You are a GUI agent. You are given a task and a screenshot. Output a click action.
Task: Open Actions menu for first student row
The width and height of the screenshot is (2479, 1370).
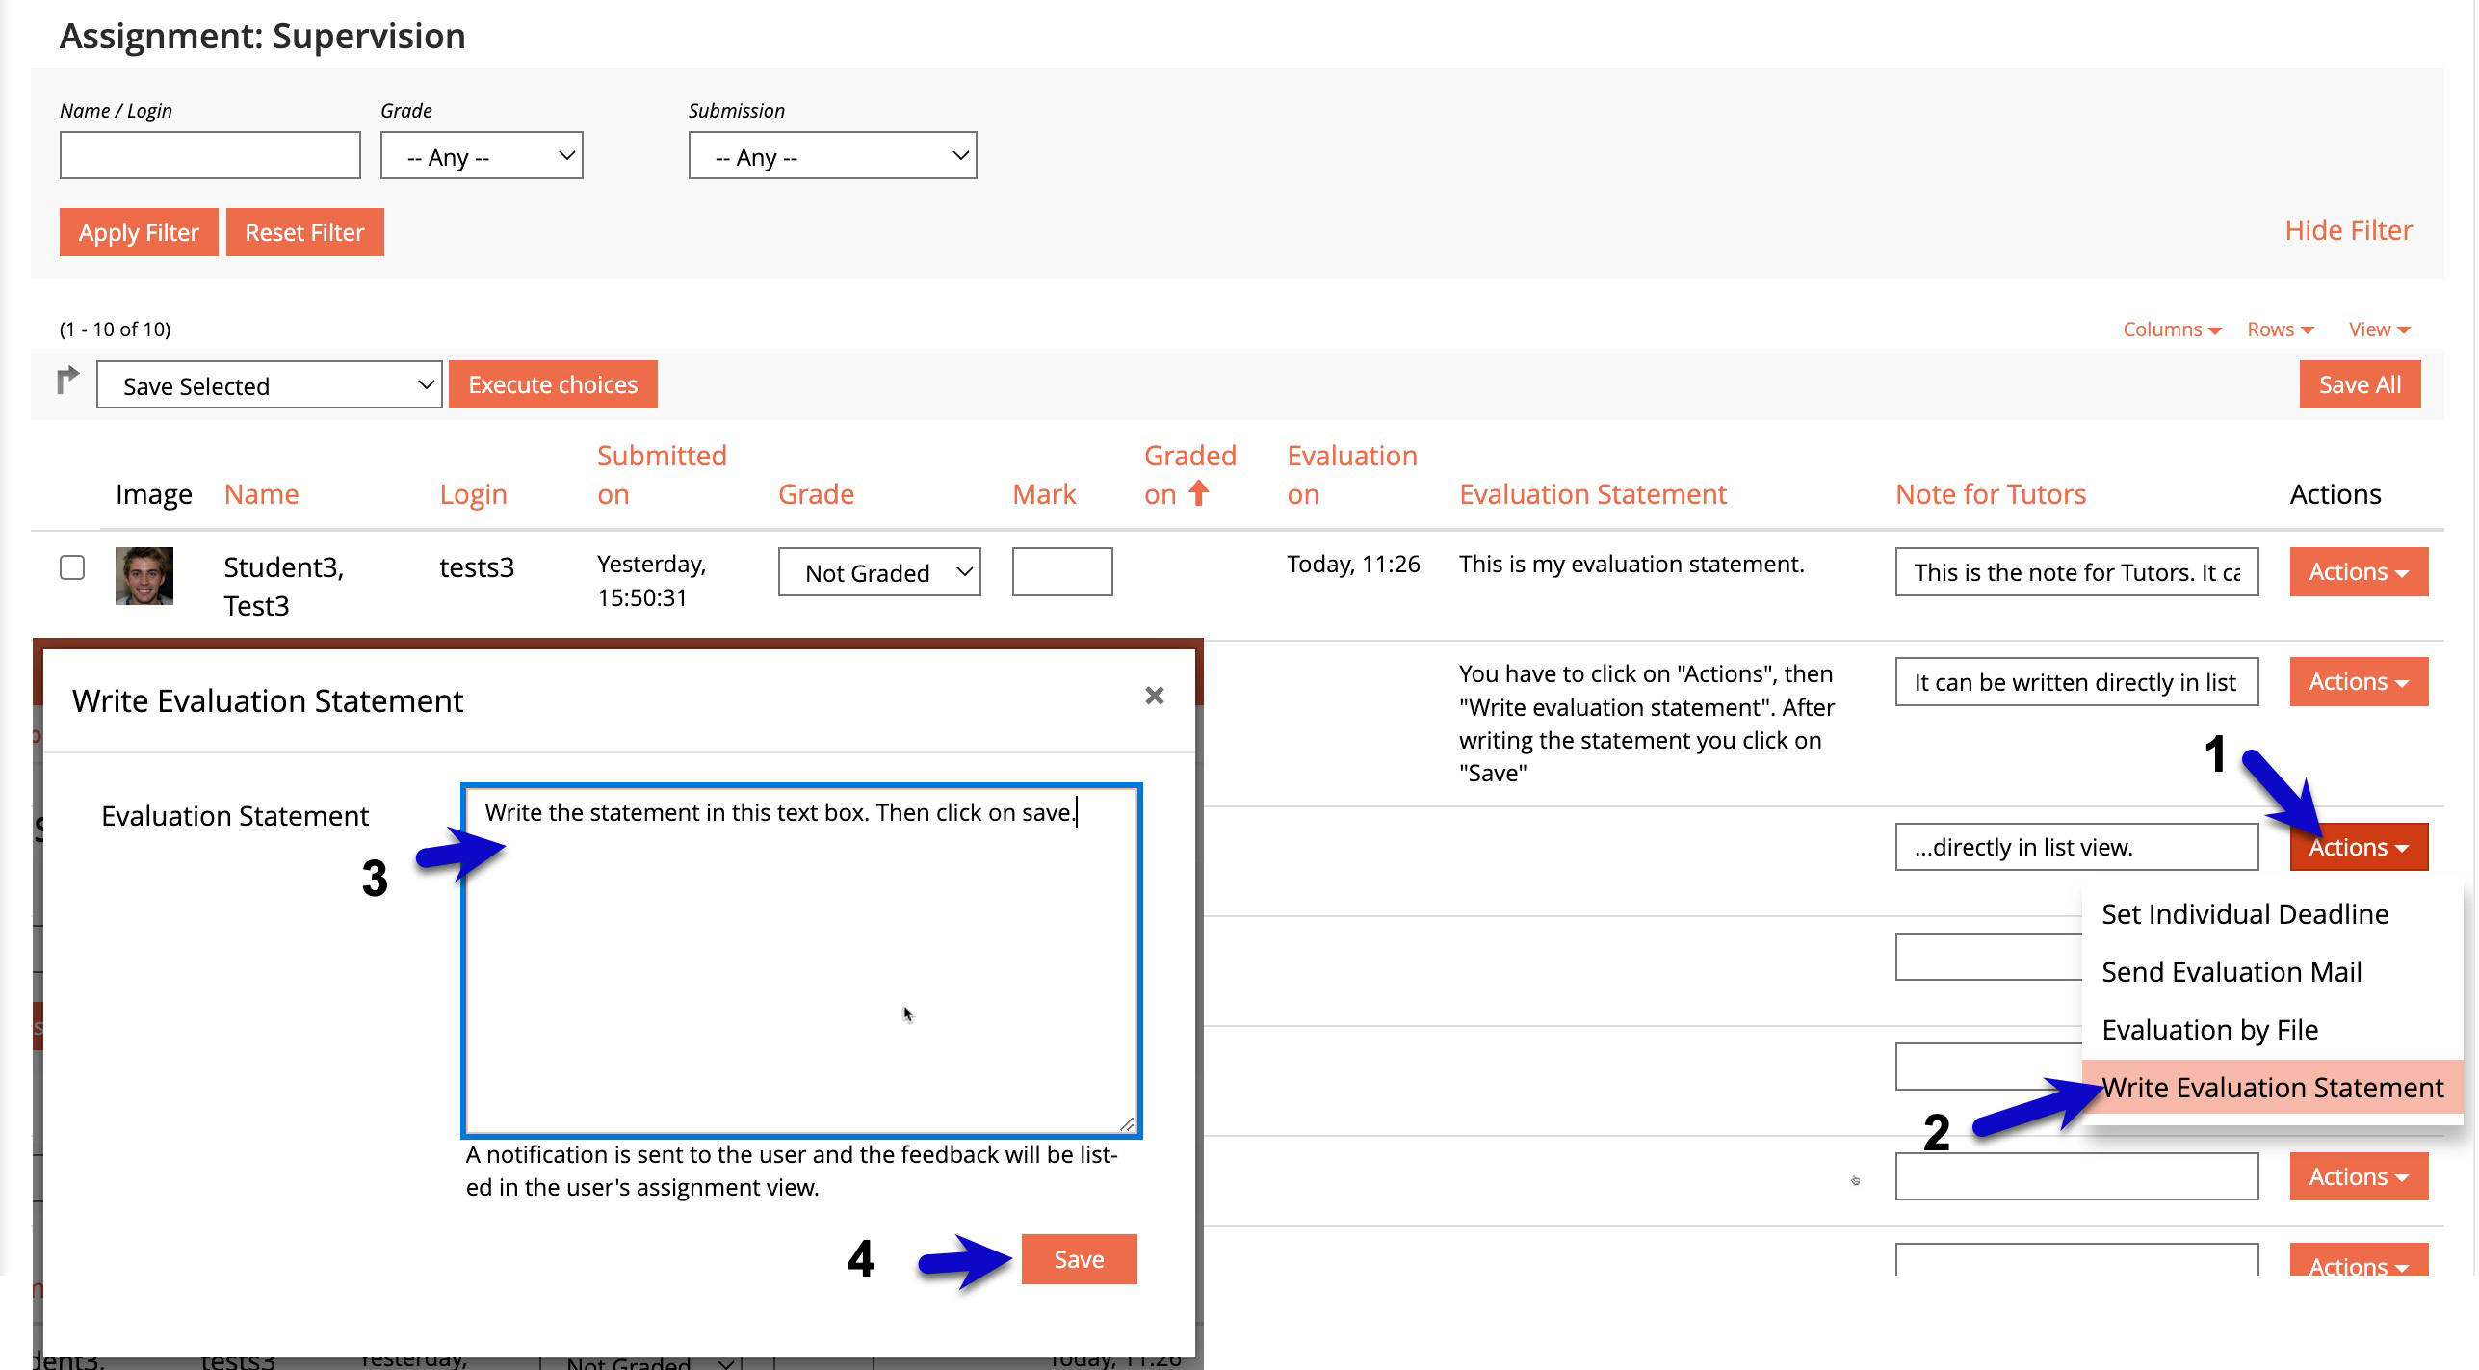pos(2358,572)
